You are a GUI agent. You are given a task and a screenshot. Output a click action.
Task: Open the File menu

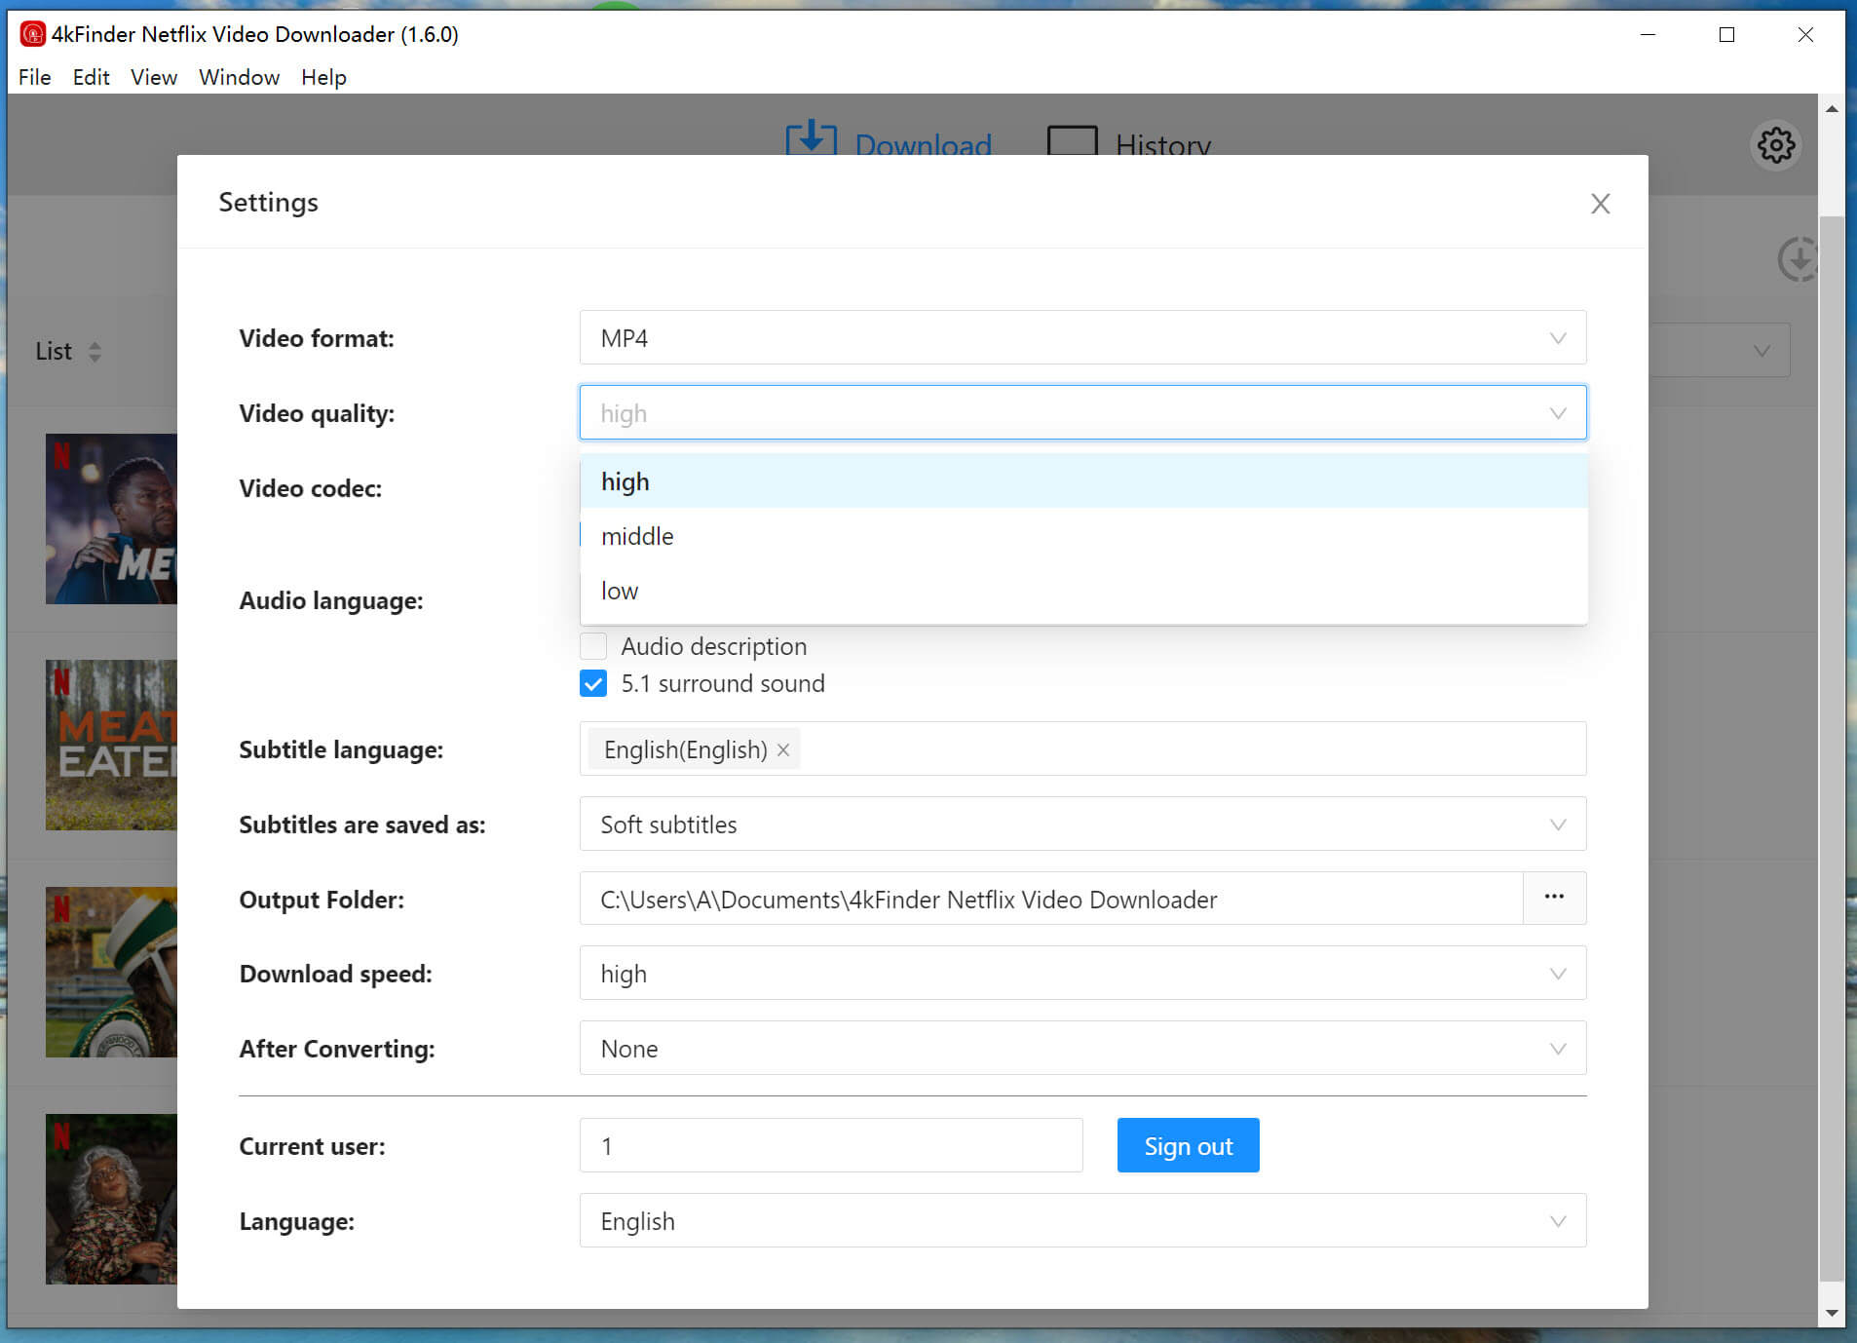pyautogui.click(x=35, y=77)
